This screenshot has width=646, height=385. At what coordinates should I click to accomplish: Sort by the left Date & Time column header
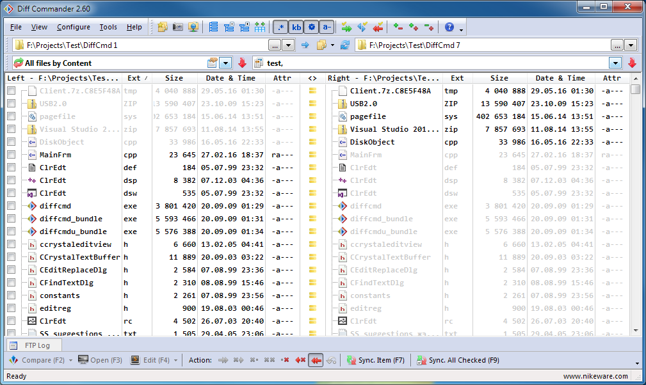230,78
